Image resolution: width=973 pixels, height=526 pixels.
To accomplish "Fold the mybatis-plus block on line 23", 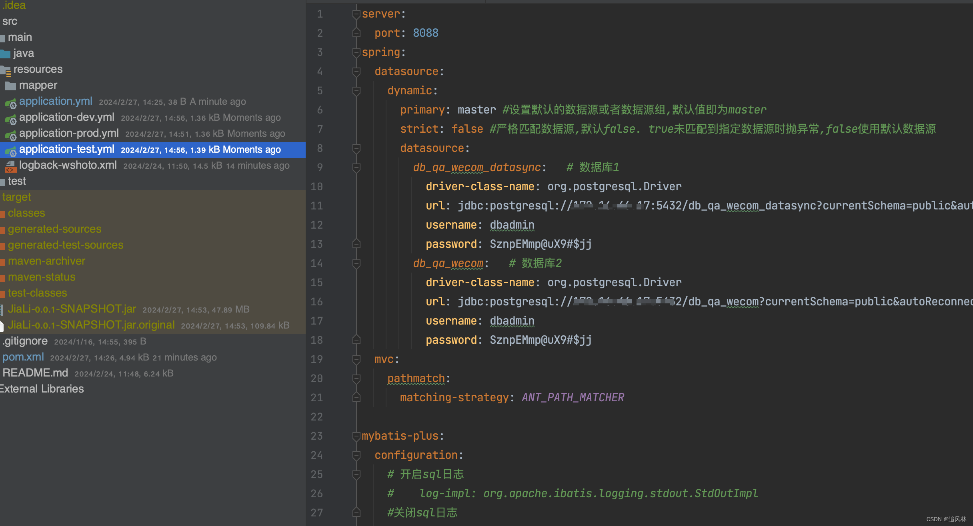I will click(356, 436).
